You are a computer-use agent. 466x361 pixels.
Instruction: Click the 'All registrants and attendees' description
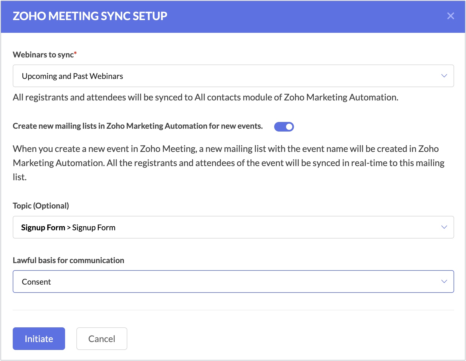click(205, 97)
